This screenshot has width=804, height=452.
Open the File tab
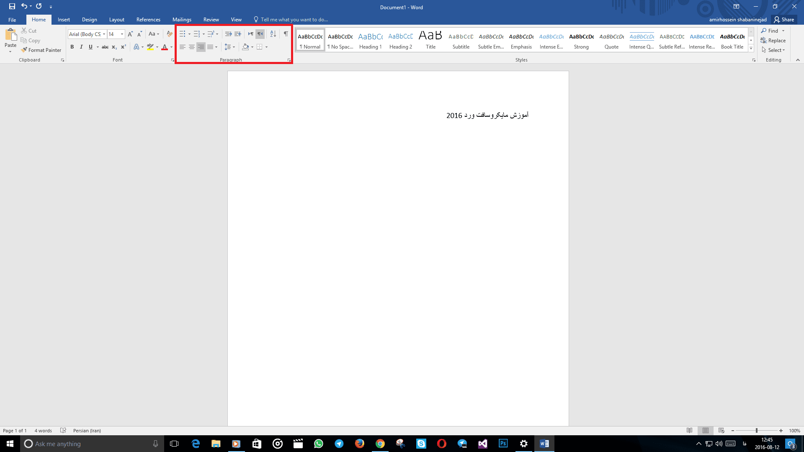coord(12,20)
